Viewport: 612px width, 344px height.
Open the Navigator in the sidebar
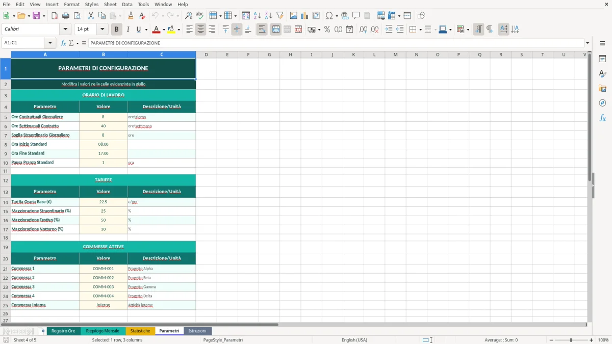click(602, 103)
